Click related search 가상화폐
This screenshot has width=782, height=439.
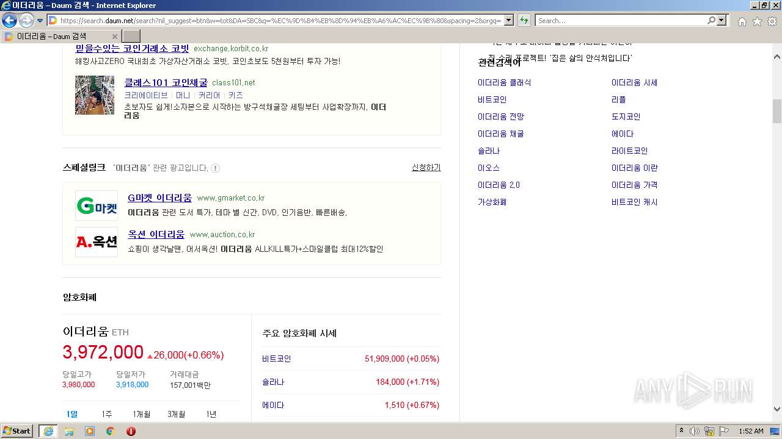492,202
